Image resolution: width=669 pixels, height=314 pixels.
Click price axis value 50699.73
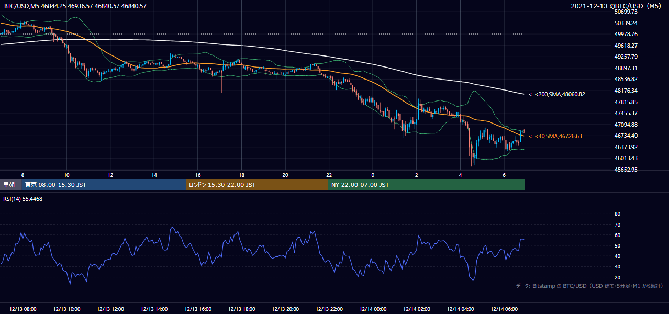(626, 12)
